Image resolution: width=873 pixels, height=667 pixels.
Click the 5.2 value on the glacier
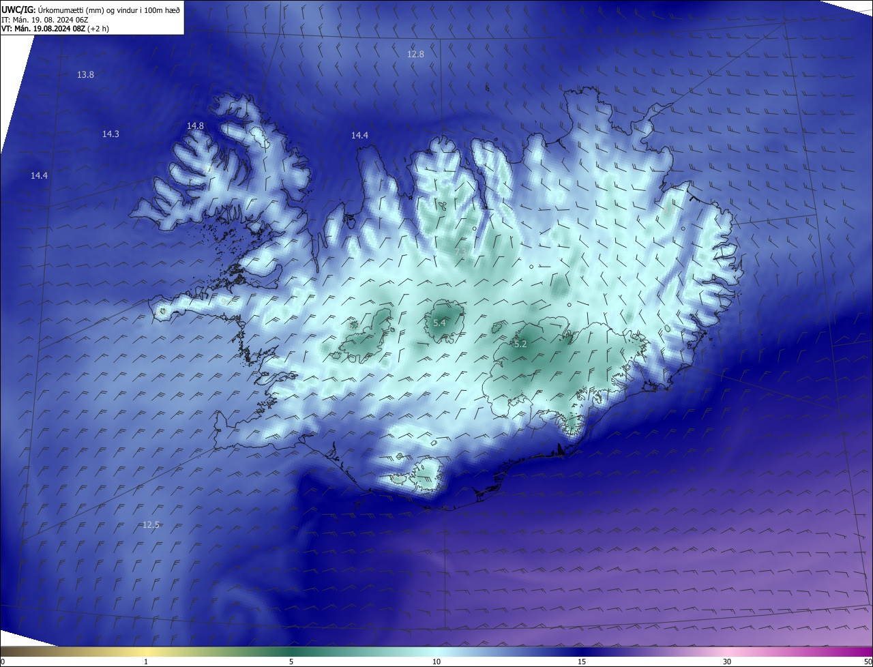point(520,345)
